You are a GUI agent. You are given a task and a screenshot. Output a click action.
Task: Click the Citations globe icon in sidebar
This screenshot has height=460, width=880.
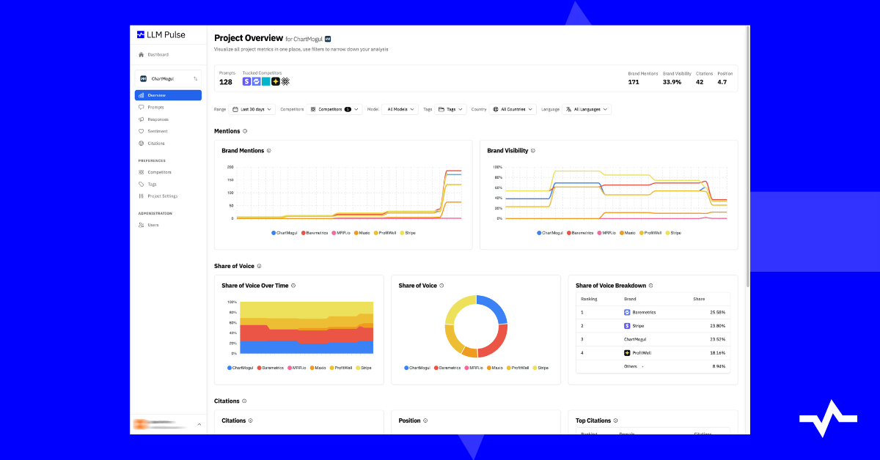[x=141, y=144]
